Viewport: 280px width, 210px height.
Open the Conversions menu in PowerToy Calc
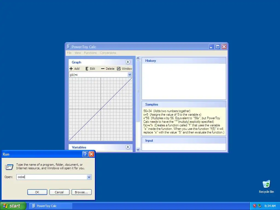[x=108, y=53]
